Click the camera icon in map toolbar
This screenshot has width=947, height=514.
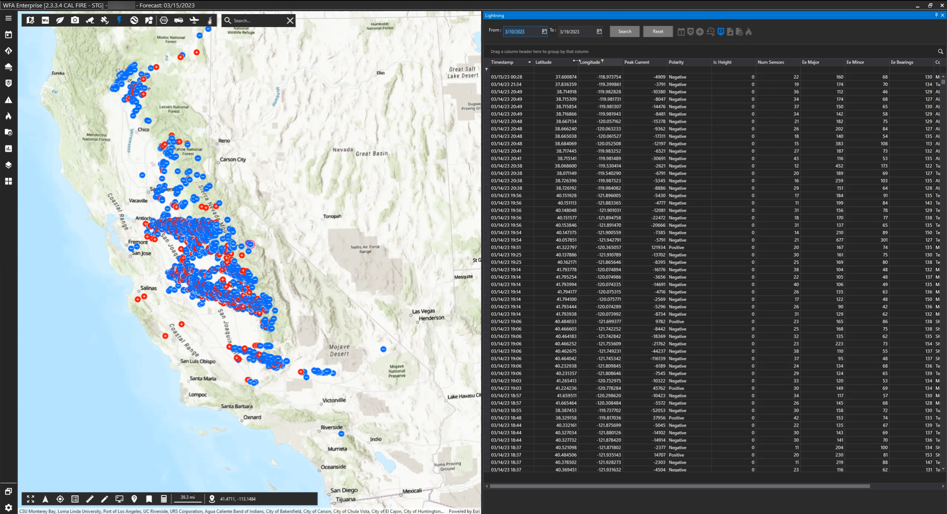75,20
